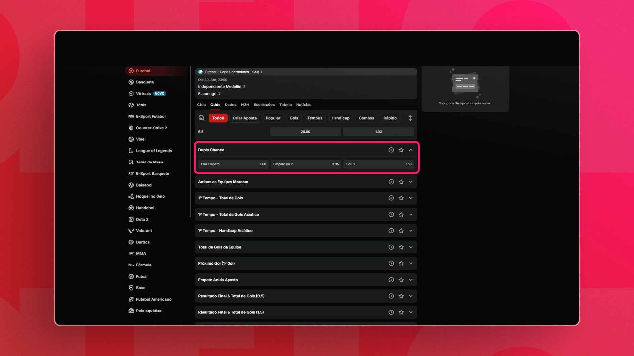
Task: Open Virtuais section icon
Action: click(x=131, y=94)
